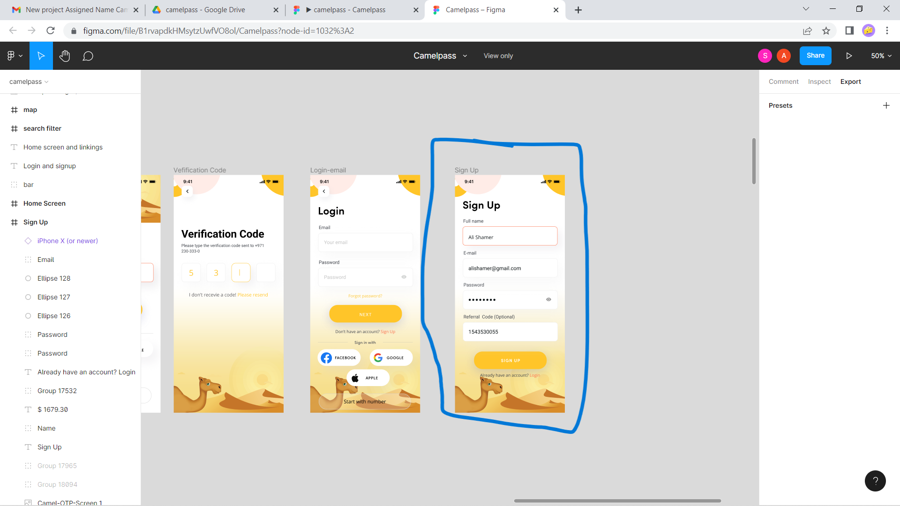Select the Move tool arrow
Image resolution: width=900 pixels, height=506 pixels.
point(41,56)
